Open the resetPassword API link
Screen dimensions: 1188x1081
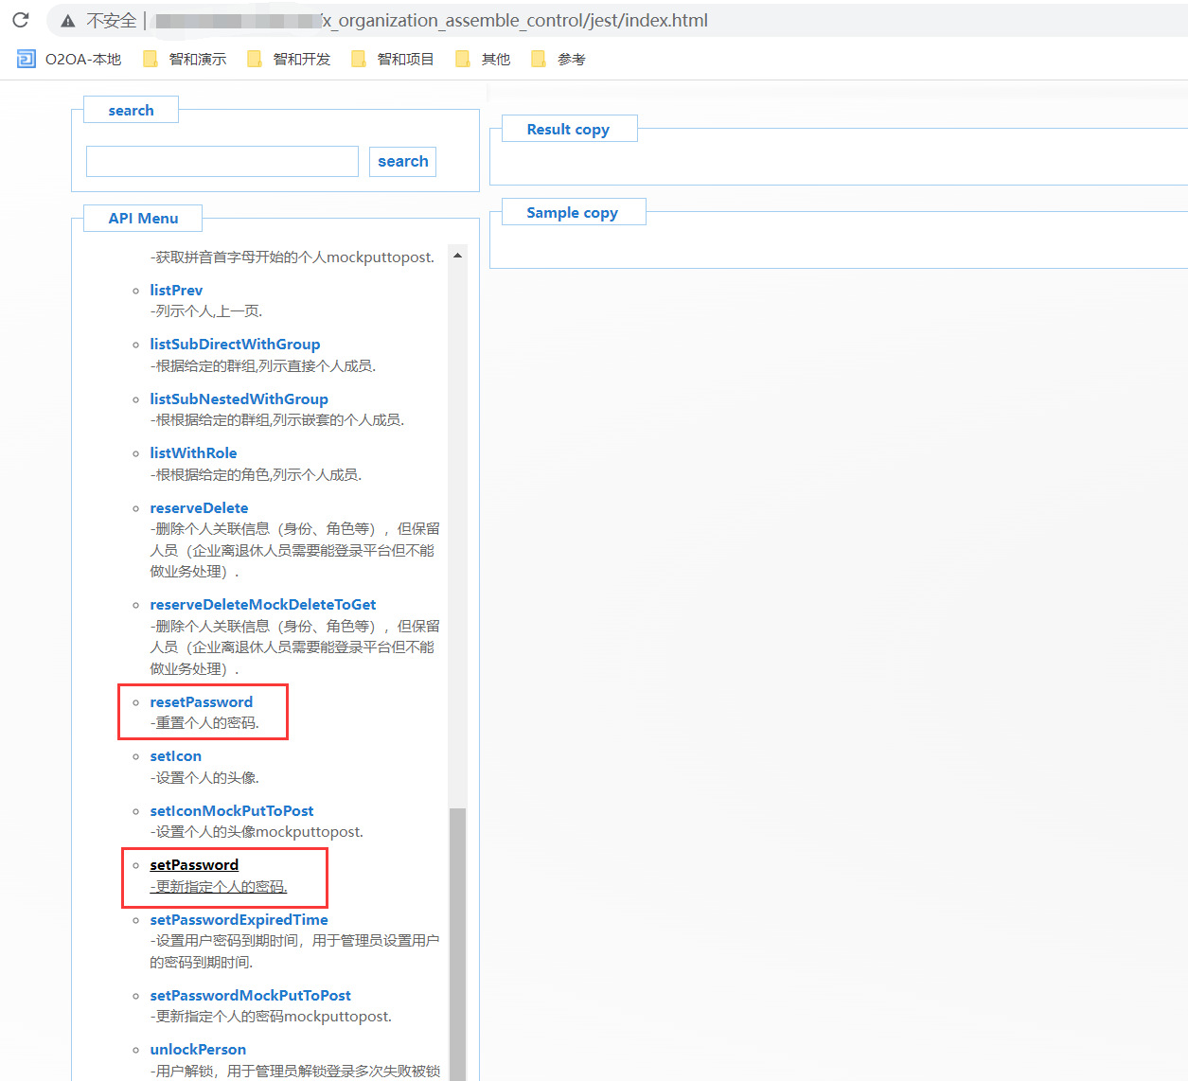202,701
